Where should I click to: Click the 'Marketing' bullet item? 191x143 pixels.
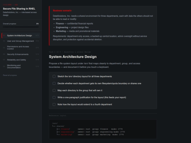[77, 31]
